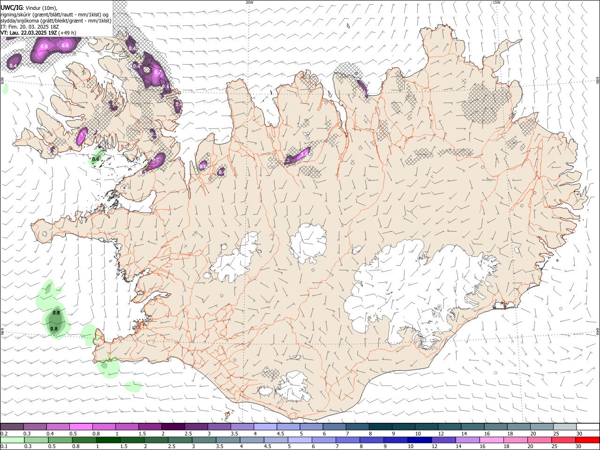Screen dimensions: 600x450
Task: Select the upper 0.8 label in the green offshore patch
Action: click(x=56, y=313)
